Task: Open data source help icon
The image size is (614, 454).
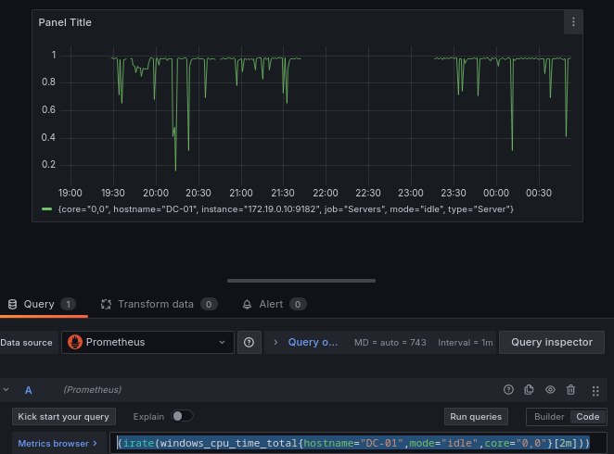Action: (249, 343)
